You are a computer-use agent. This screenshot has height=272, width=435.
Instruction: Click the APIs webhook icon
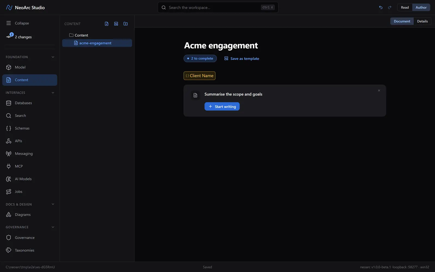(9, 141)
